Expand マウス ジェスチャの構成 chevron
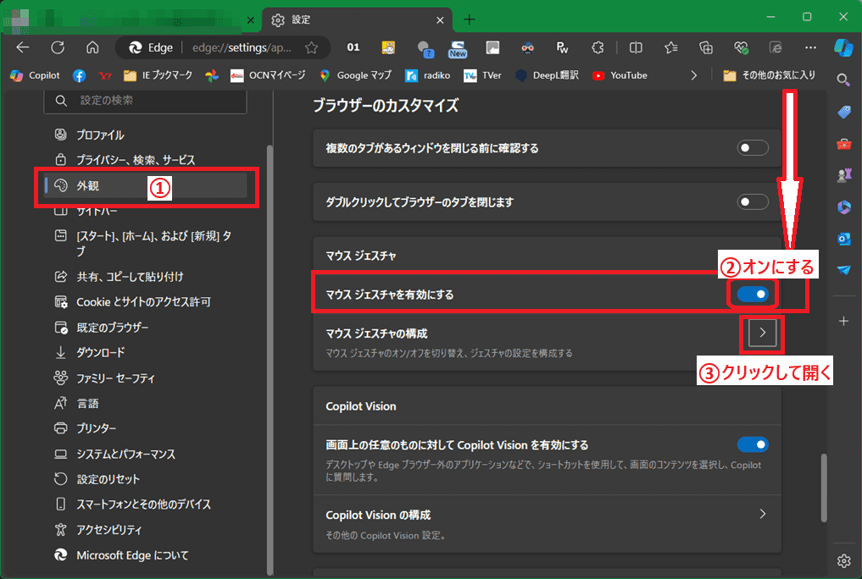The height and width of the screenshot is (579, 862). pyautogui.click(x=763, y=334)
